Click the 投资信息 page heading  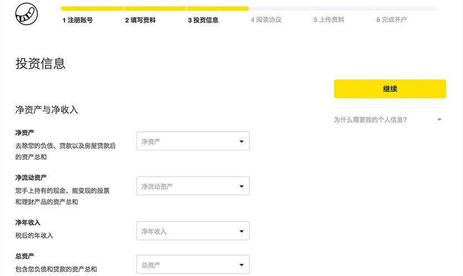[41, 63]
